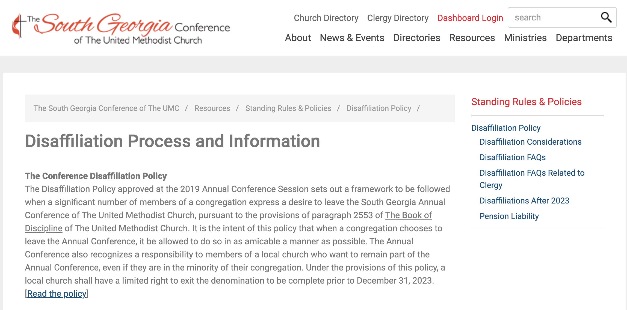Click the search magnifying glass icon
Image resolution: width=627 pixels, height=310 pixels.
pyautogui.click(x=606, y=17)
